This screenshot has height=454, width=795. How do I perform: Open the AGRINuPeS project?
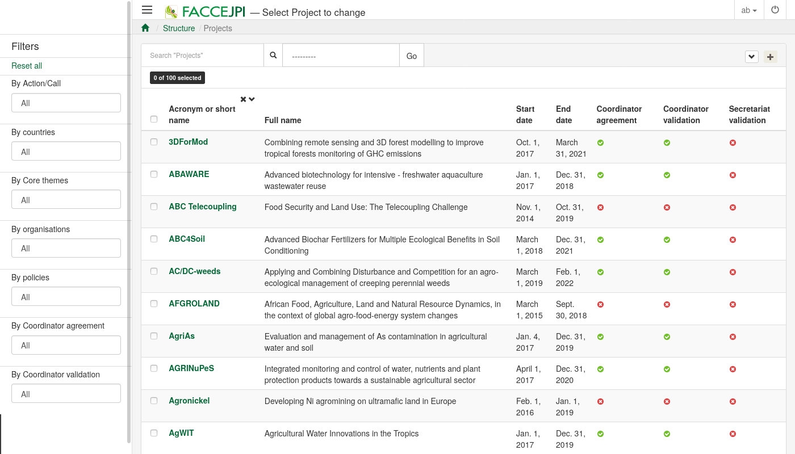point(191,368)
